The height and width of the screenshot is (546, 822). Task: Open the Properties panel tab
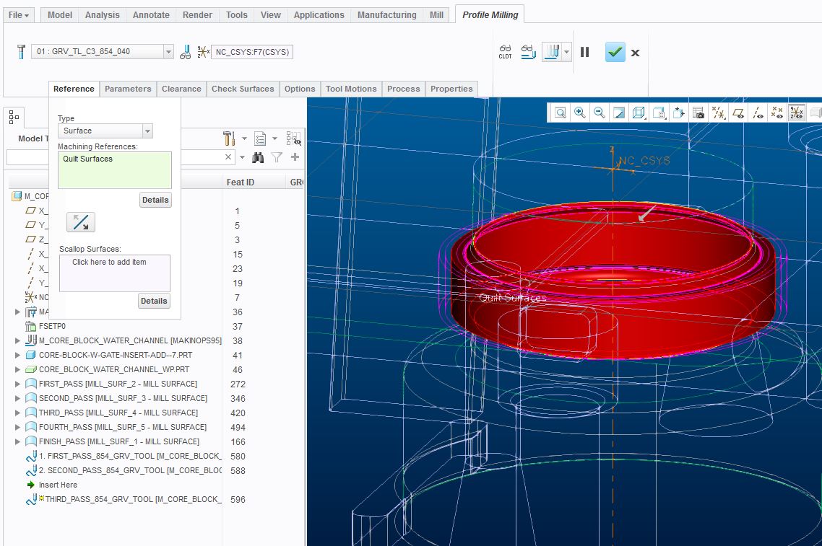(451, 89)
